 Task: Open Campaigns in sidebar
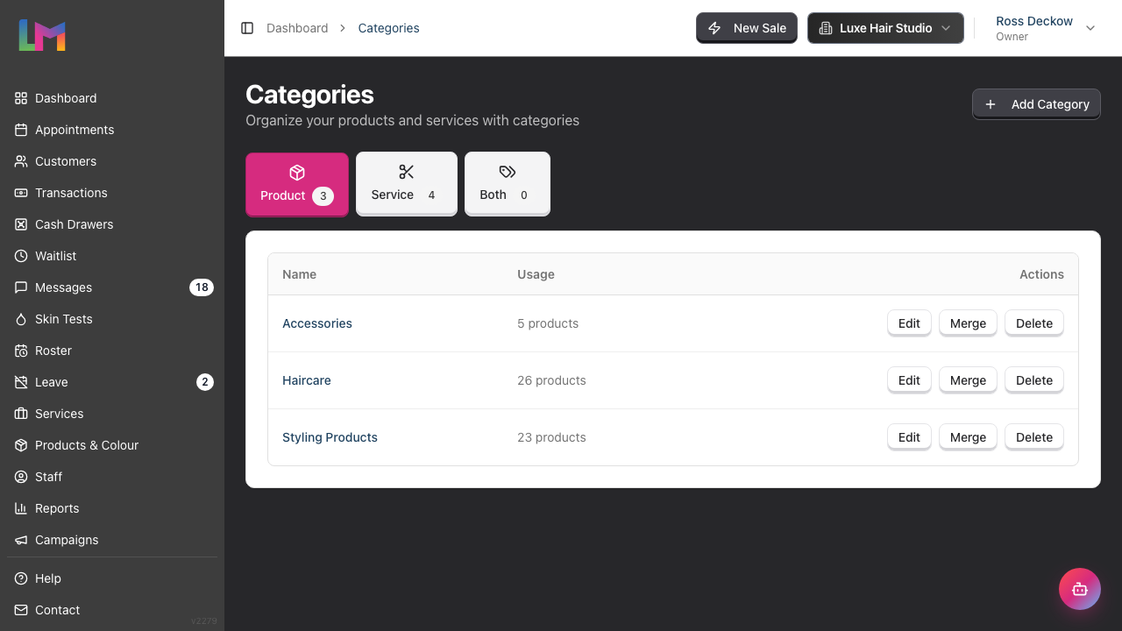pos(112,540)
